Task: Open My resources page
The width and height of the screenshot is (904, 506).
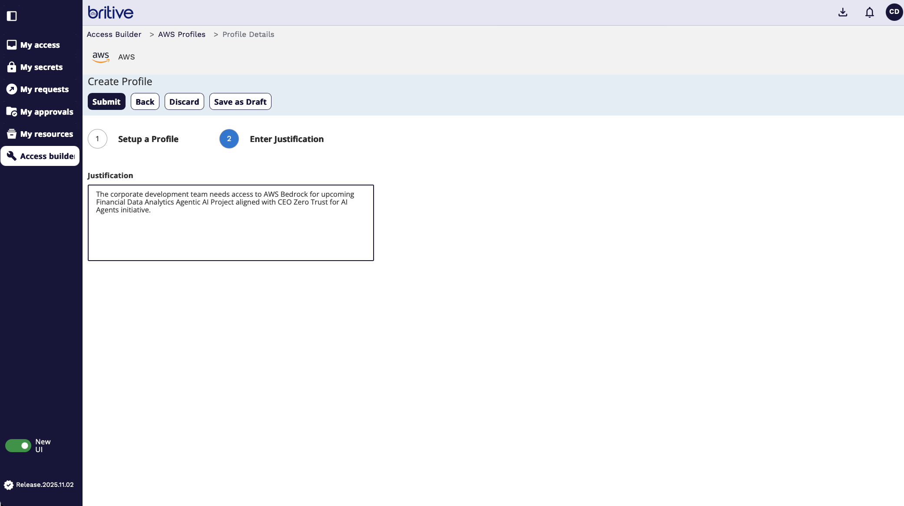Action: (x=46, y=134)
